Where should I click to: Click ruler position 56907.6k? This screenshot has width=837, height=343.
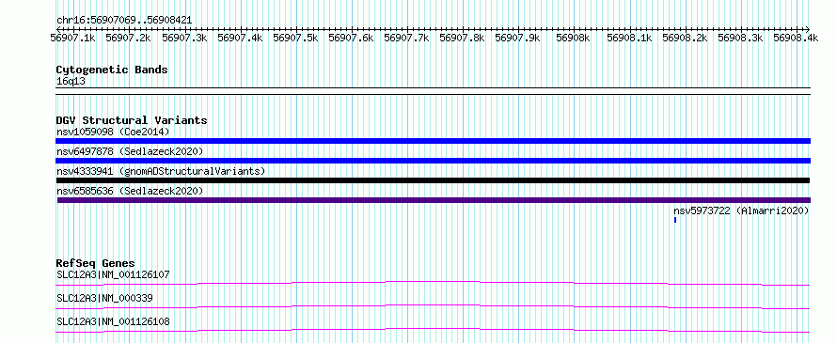pos(351,38)
